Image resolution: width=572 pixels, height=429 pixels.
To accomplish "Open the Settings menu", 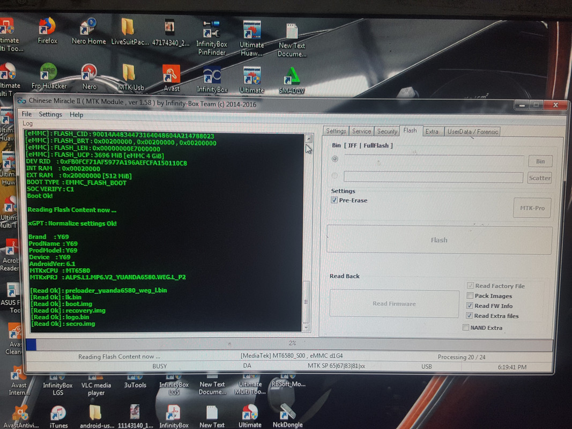I will (x=50, y=114).
